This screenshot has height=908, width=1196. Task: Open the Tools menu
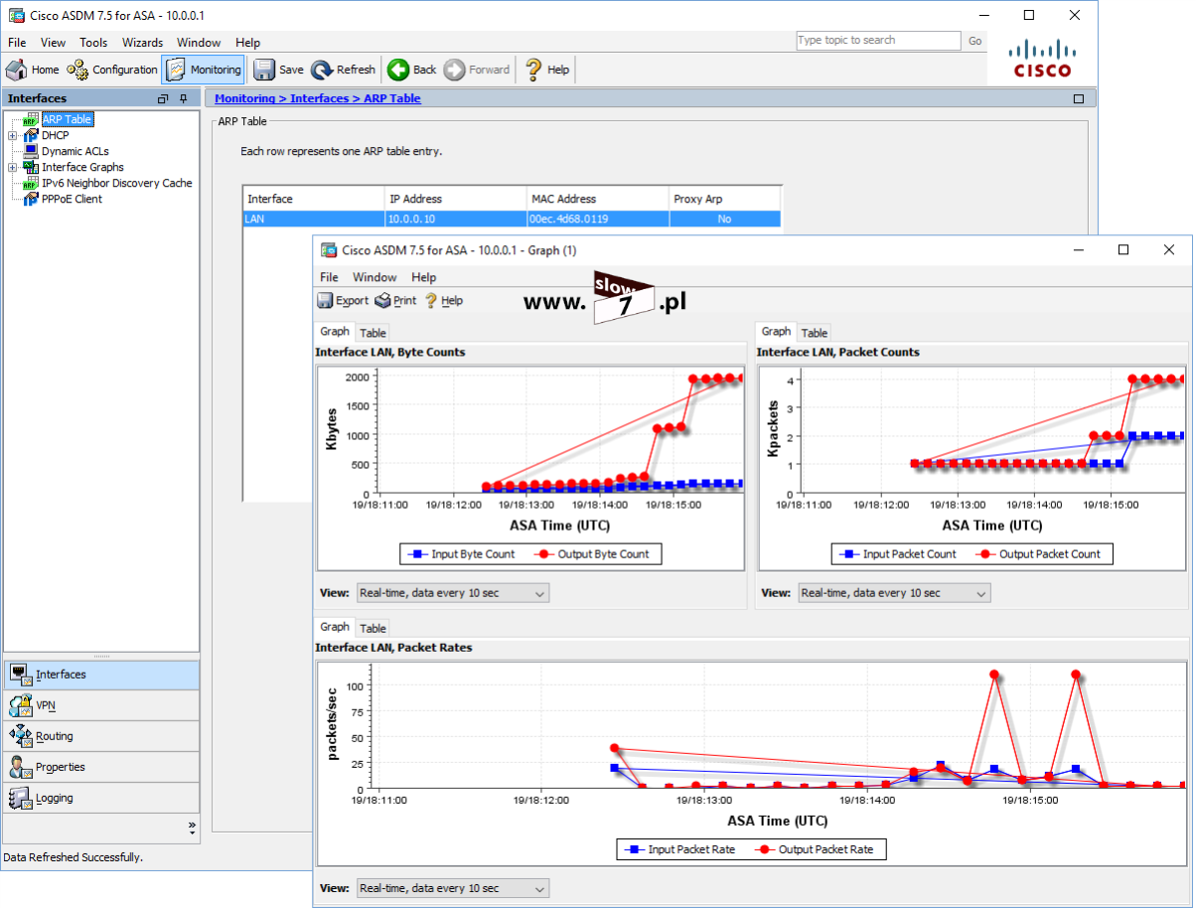tap(93, 43)
